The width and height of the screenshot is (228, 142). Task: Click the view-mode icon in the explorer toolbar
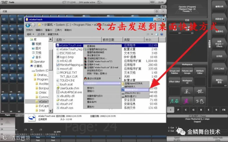pos(148,34)
